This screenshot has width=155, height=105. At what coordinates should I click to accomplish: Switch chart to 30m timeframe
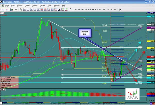click(93, 10)
